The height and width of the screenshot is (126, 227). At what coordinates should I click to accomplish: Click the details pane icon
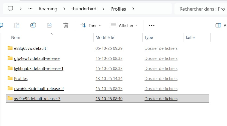pyautogui.click(x=218, y=25)
